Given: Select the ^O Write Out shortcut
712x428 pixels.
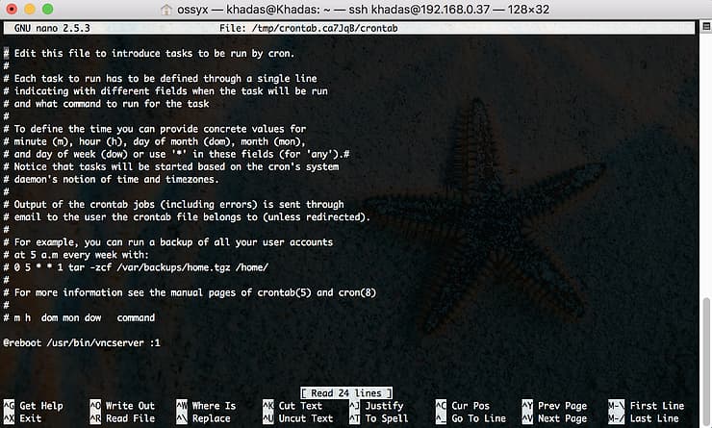Looking at the screenshot, I should tap(121, 406).
